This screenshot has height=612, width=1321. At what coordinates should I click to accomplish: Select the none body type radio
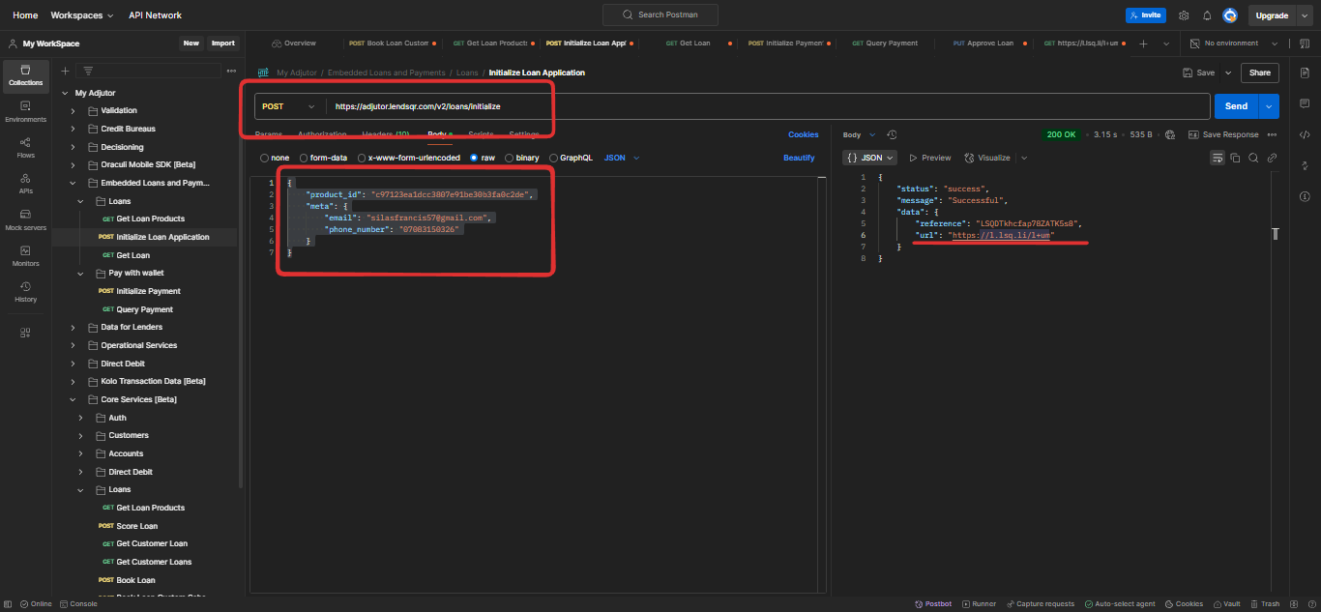264,158
